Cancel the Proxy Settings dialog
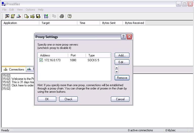 120,99
